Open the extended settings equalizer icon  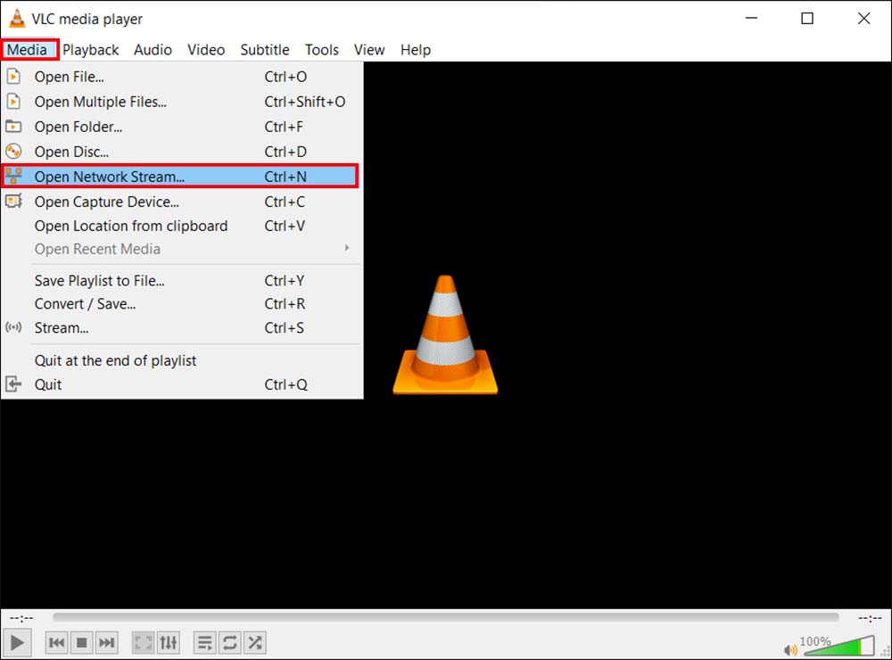(x=169, y=641)
